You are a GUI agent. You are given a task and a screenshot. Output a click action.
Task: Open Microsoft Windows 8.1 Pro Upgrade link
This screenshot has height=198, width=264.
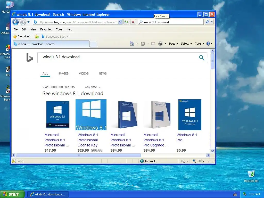156,140
